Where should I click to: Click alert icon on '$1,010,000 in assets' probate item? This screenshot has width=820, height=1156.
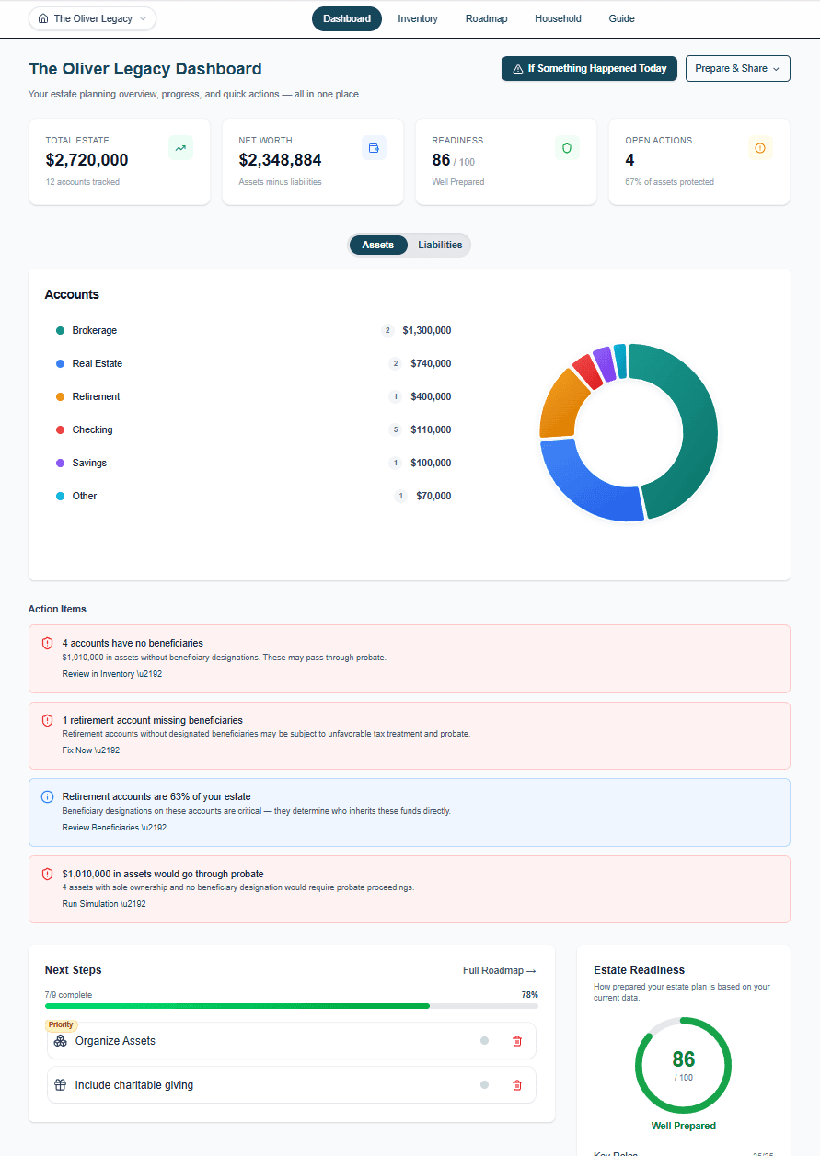[48, 874]
